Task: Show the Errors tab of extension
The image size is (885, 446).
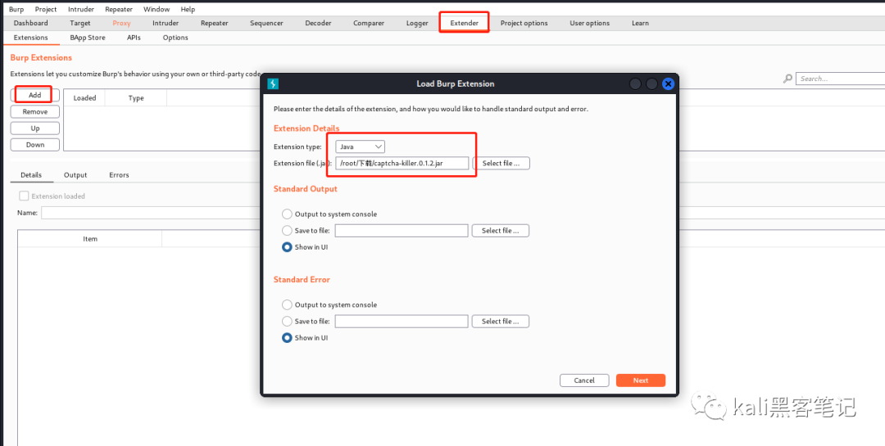Action: point(119,175)
